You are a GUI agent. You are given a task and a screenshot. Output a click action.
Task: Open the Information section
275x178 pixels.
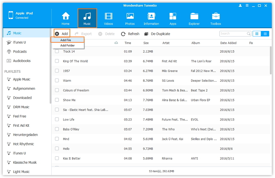[151, 18]
